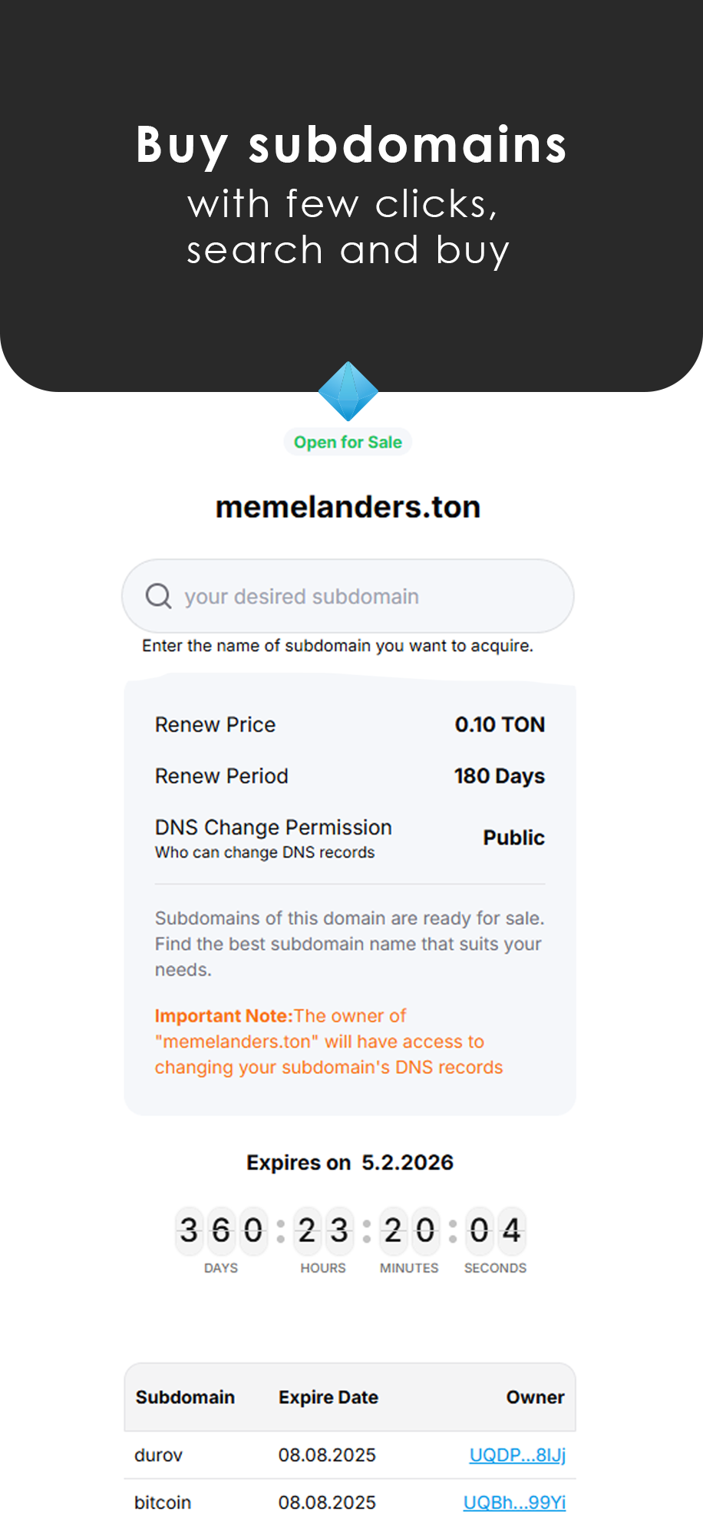This screenshot has height=1522, width=703.
Task: Focus the desired subdomain search field
Action: [361, 597]
